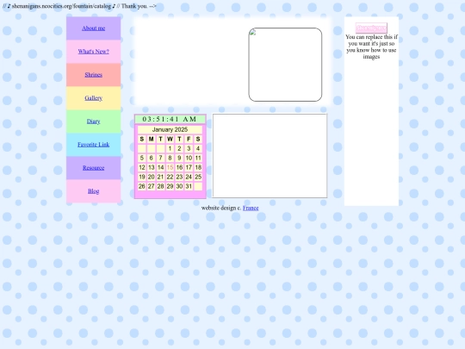Open the Favorite Link page
The width and height of the screenshot is (465, 349).
pos(93,145)
